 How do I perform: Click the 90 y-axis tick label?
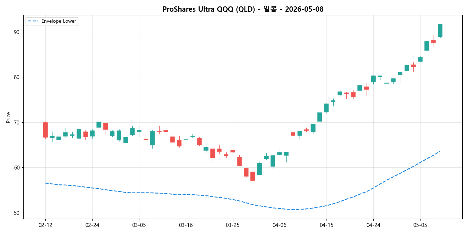(x=17, y=32)
